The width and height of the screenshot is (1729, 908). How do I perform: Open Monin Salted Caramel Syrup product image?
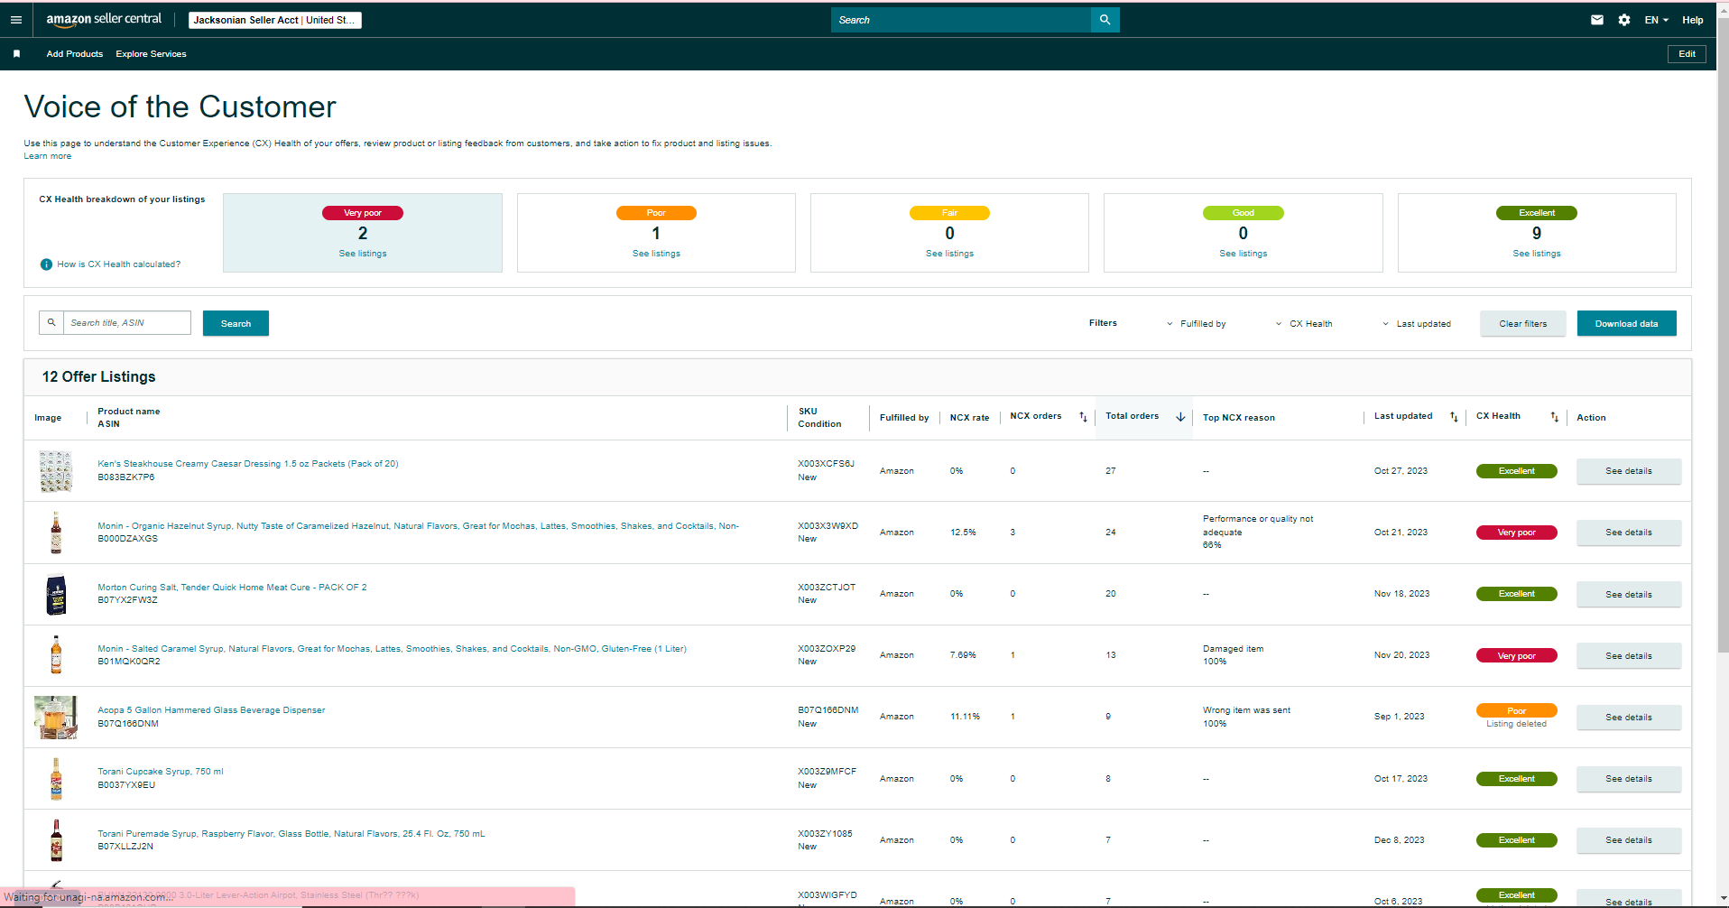pyautogui.click(x=56, y=655)
